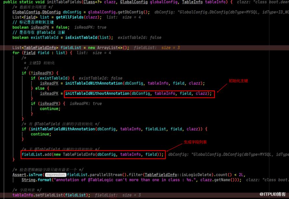Select the initTableIdWithAnnotation method call
The height and width of the screenshot is (199, 289).
click(x=94, y=83)
